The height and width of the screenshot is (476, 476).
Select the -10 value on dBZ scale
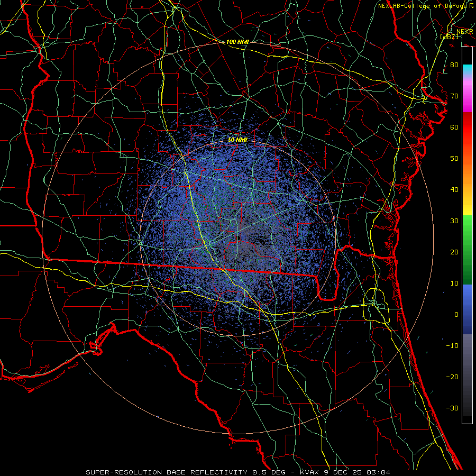(452, 345)
